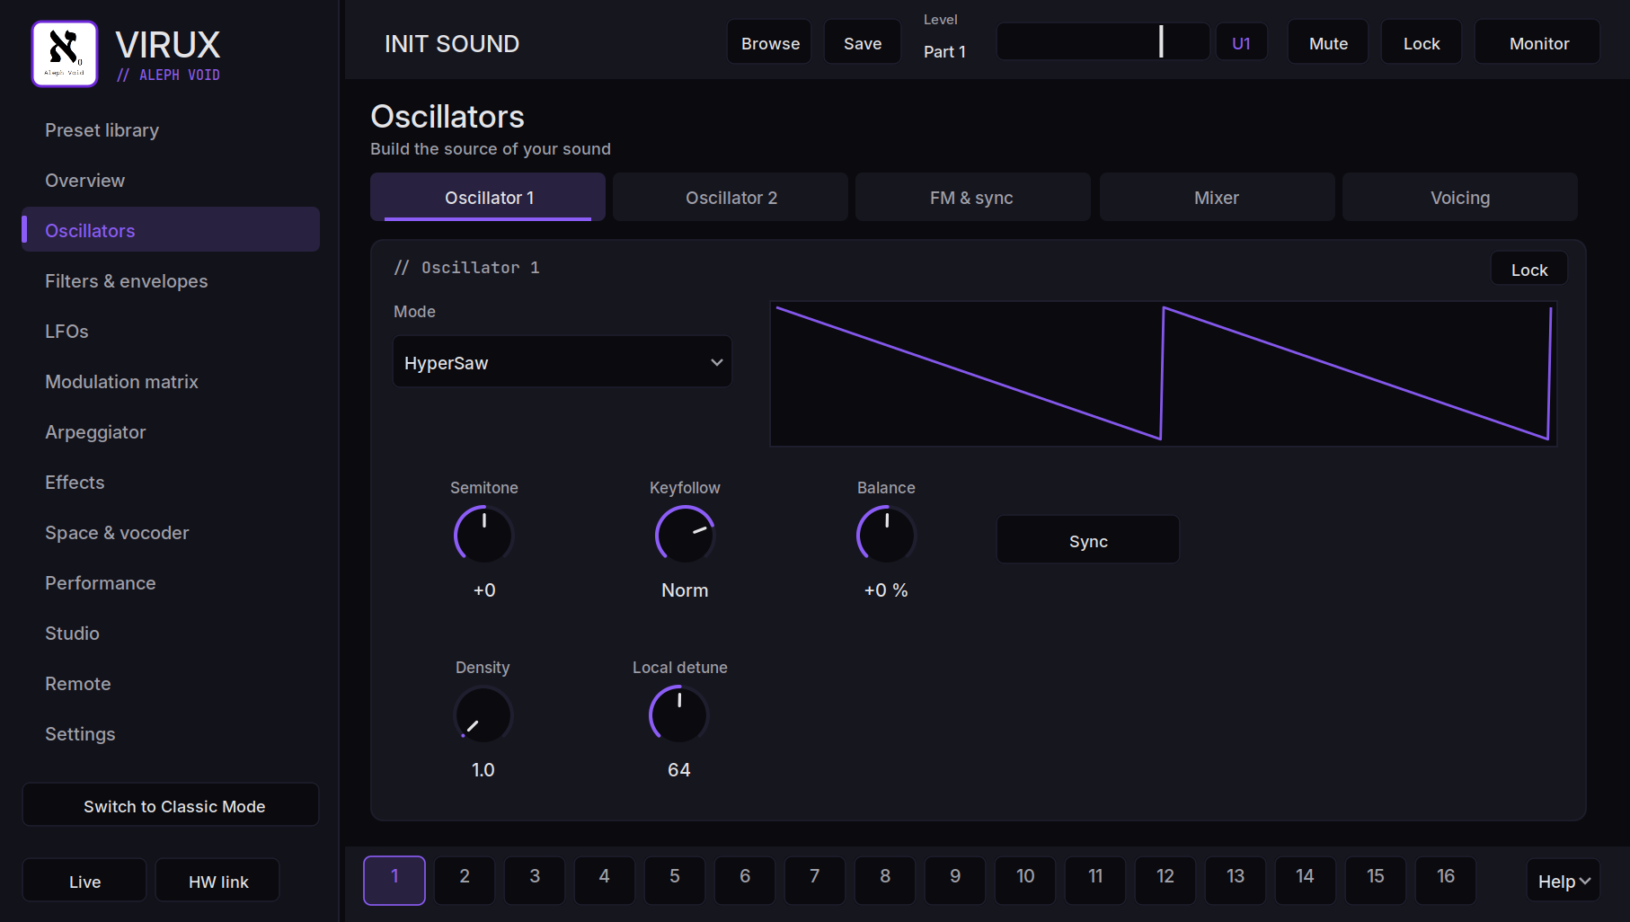Screen dimensions: 1630x922
Task: Open Preset library in sidebar
Action: tap(171, 129)
